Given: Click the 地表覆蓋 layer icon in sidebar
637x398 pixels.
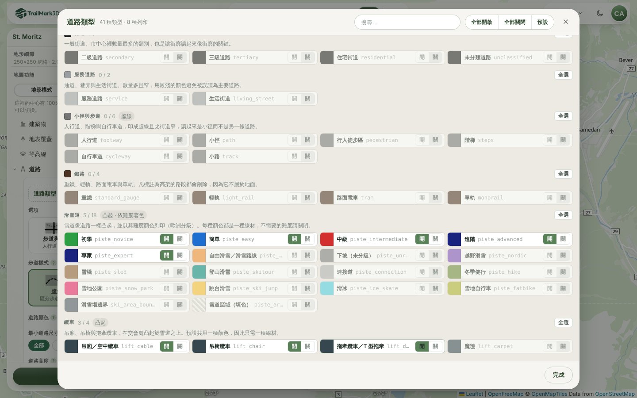Looking at the screenshot, I should [23, 139].
